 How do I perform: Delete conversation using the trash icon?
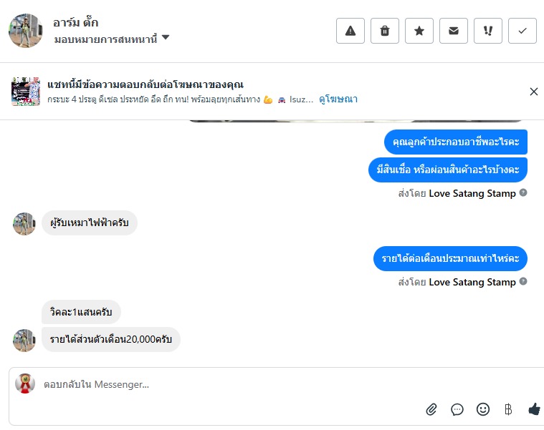click(x=385, y=31)
